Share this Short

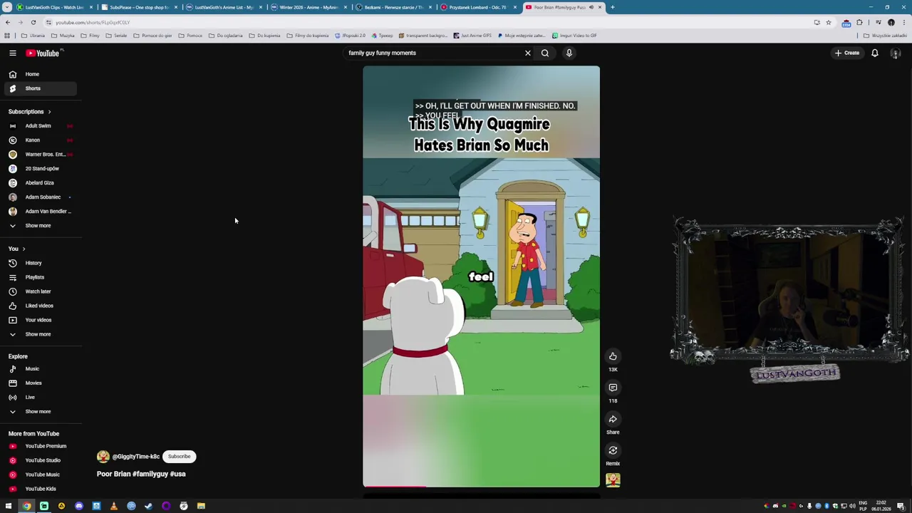(x=613, y=419)
